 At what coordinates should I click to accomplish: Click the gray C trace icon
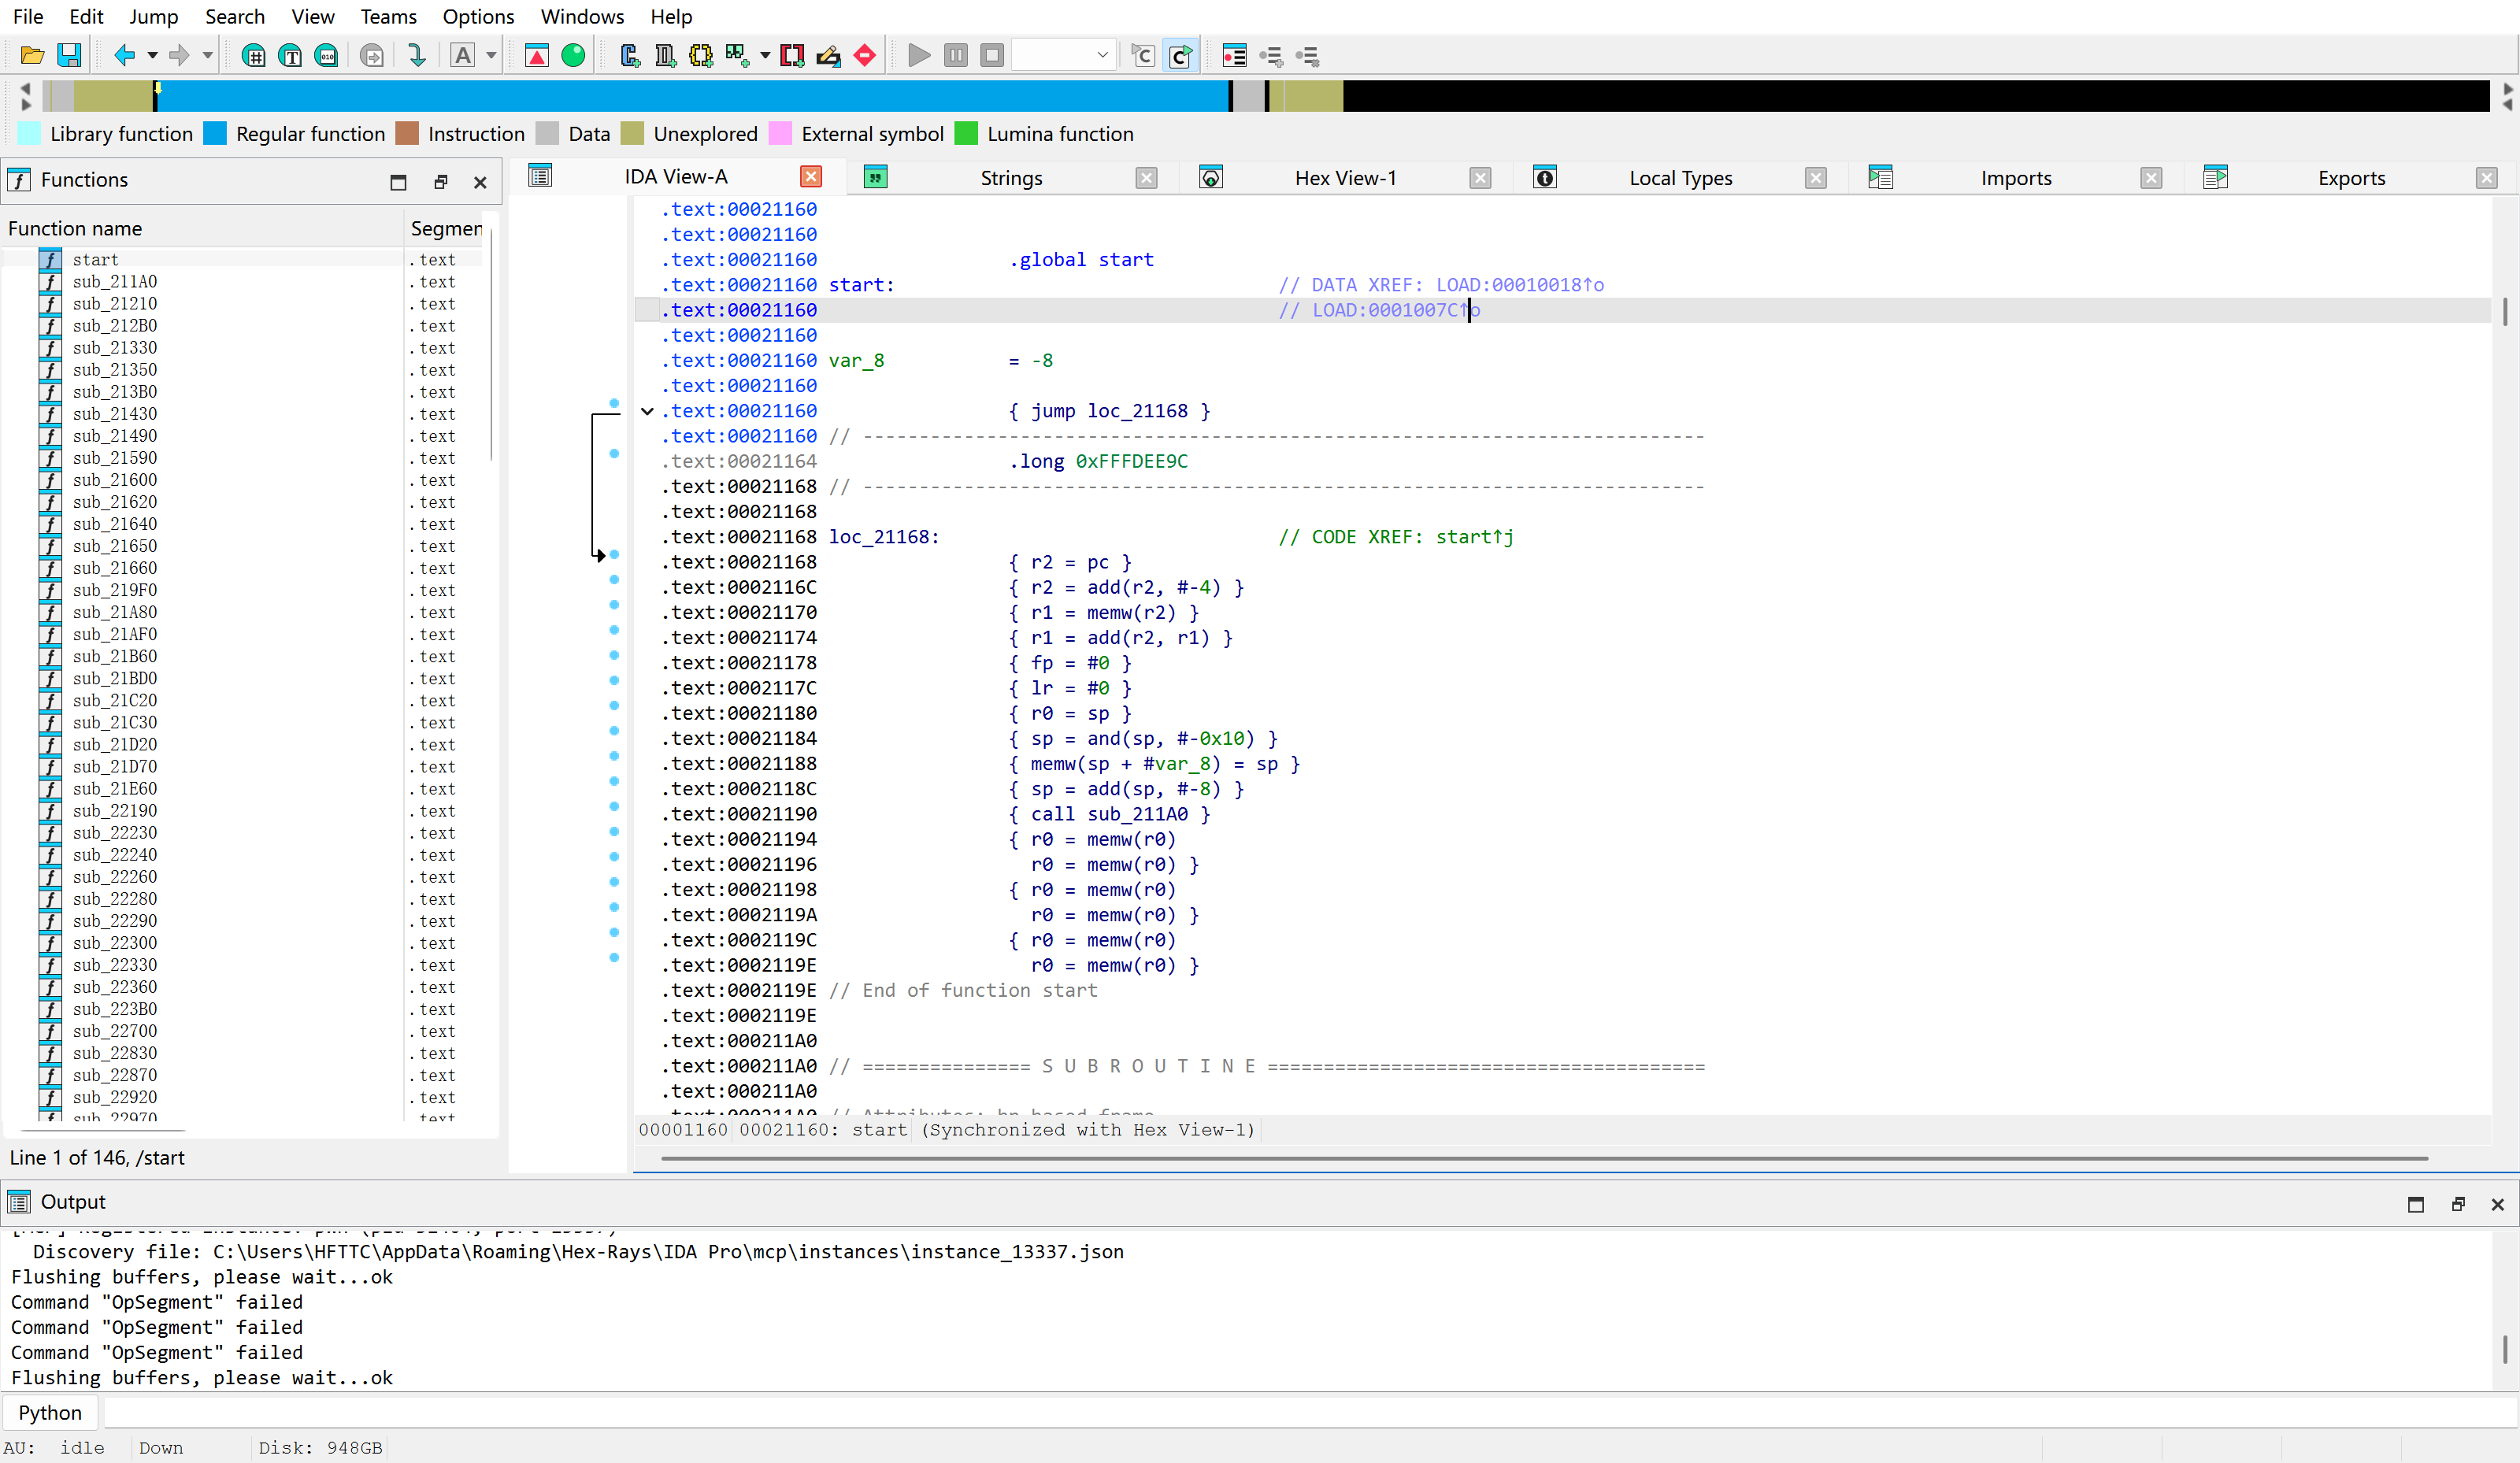point(1143,55)
